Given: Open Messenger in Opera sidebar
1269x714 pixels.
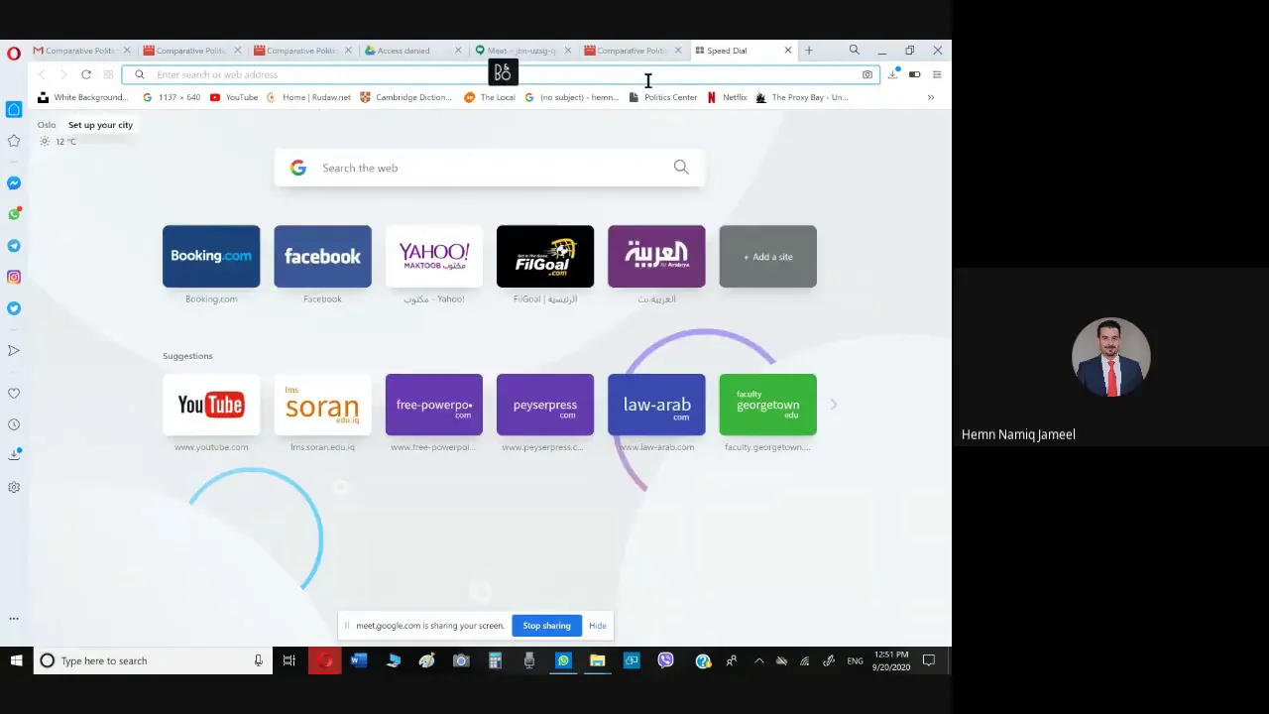Looking at the screenshot, I should click(14, 183).
